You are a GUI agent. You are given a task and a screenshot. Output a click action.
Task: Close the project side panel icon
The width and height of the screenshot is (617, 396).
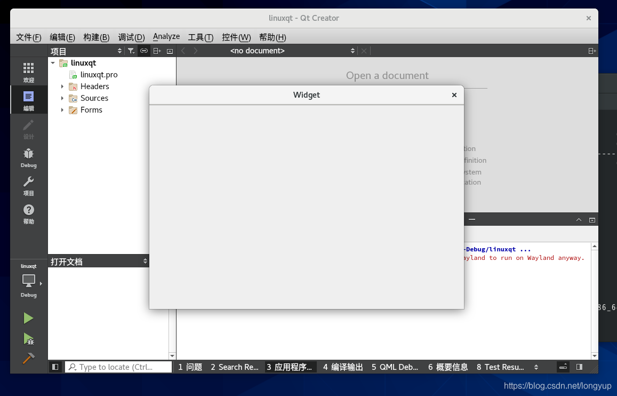pos(170,51)
